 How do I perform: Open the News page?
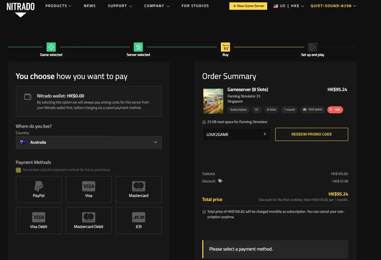[90, 6]
